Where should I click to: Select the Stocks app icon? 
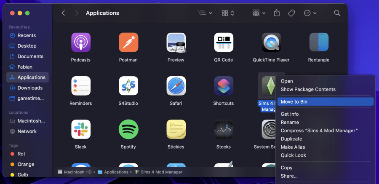point(224,129)
